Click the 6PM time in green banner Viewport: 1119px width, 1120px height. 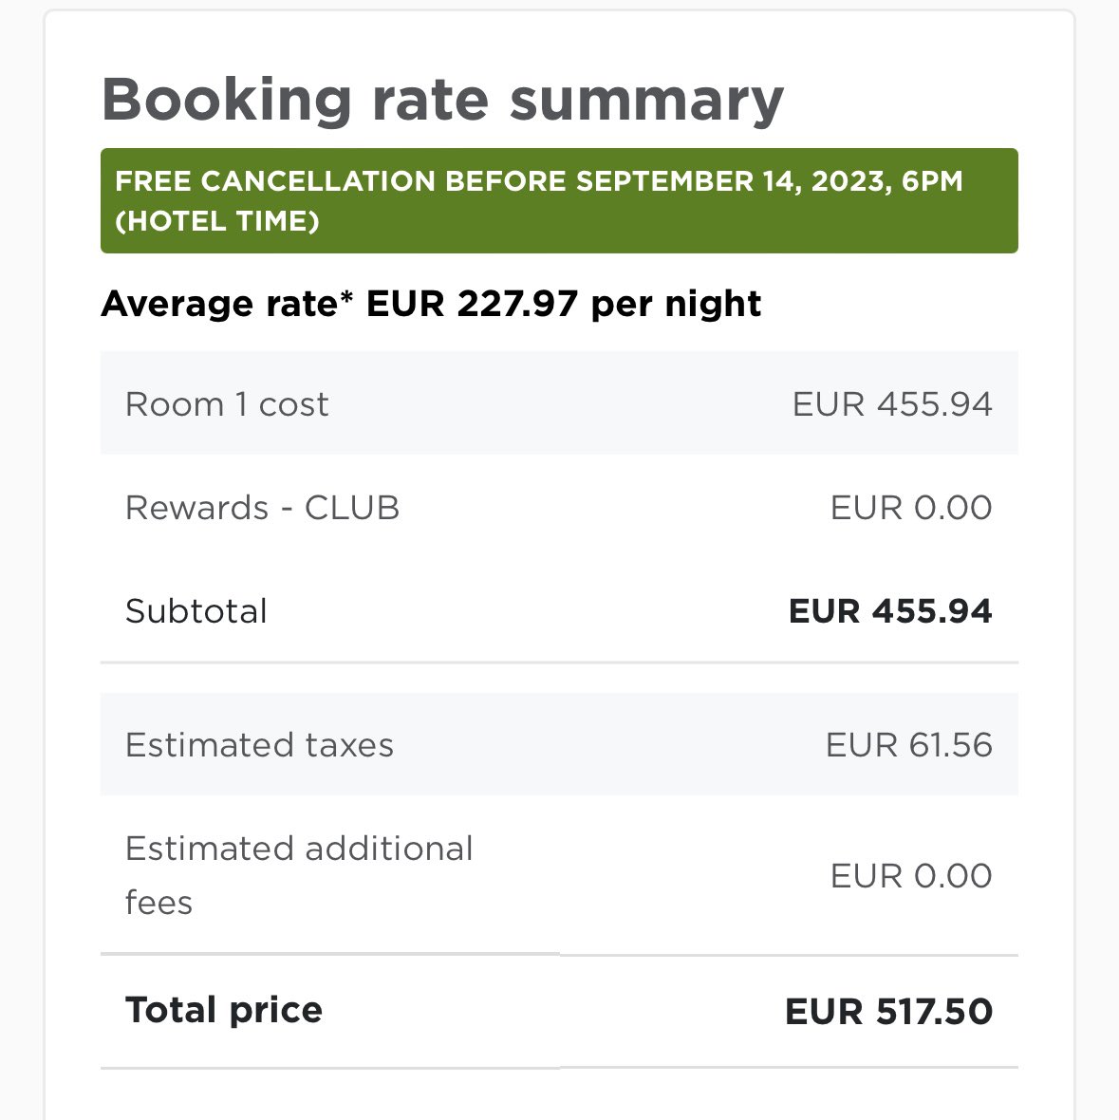coord(932,181)
